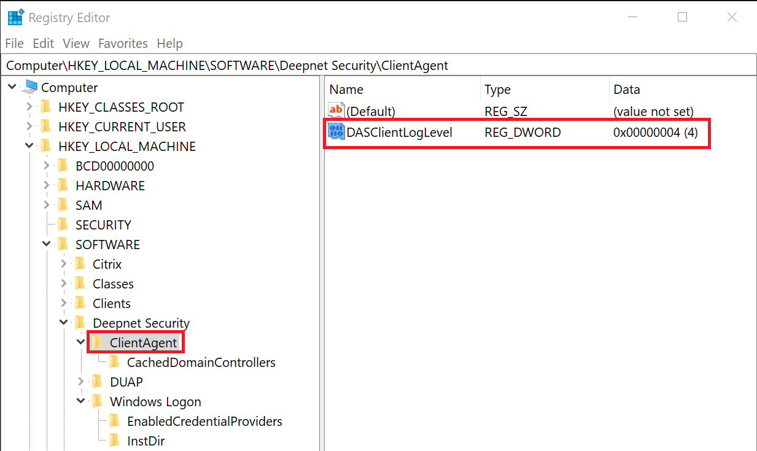Select the InstDir key in tree

(146, 441)
